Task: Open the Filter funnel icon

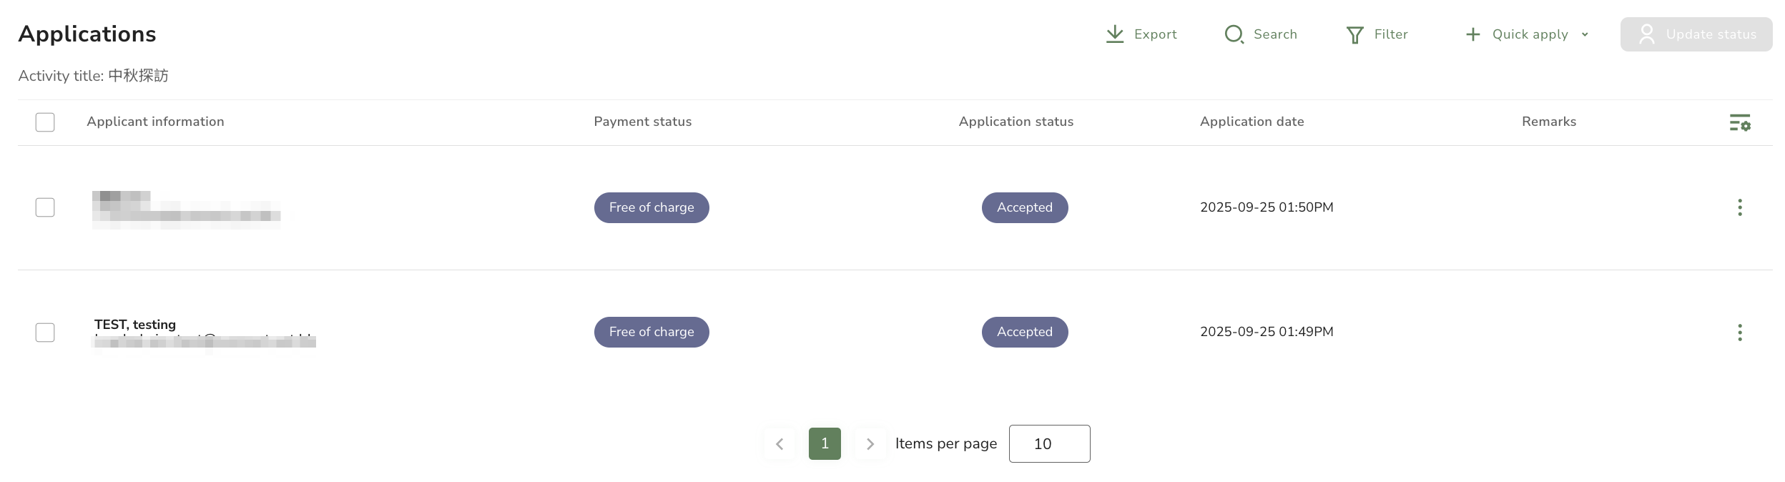Action: (x=1354, y=34)
